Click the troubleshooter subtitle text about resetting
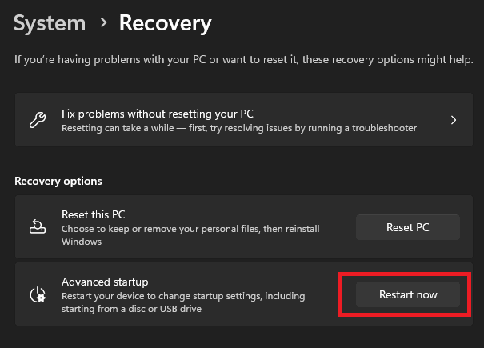The image size is (484, 348). pos(250,128)
